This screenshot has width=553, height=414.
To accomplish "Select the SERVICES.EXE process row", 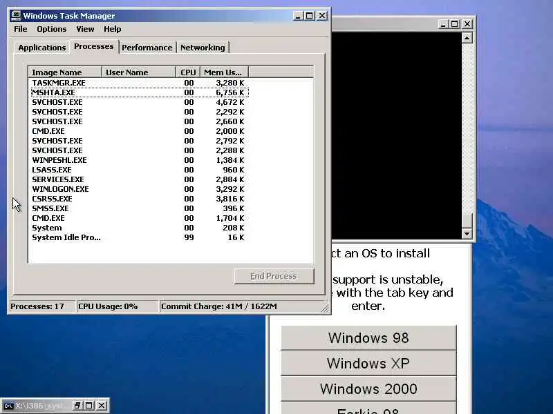I will point(140,179).
